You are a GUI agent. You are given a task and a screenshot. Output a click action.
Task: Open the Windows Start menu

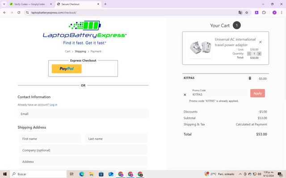point(5,174)
